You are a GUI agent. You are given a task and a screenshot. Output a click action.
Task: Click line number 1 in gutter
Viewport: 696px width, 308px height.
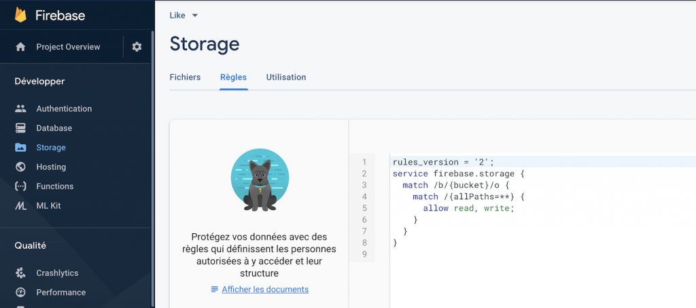coord(364,162)
